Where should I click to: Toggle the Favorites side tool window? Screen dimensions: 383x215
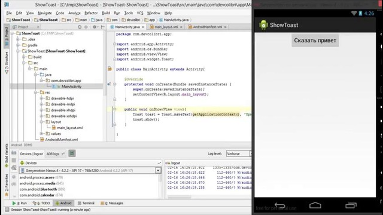click(x=7, y=185)
